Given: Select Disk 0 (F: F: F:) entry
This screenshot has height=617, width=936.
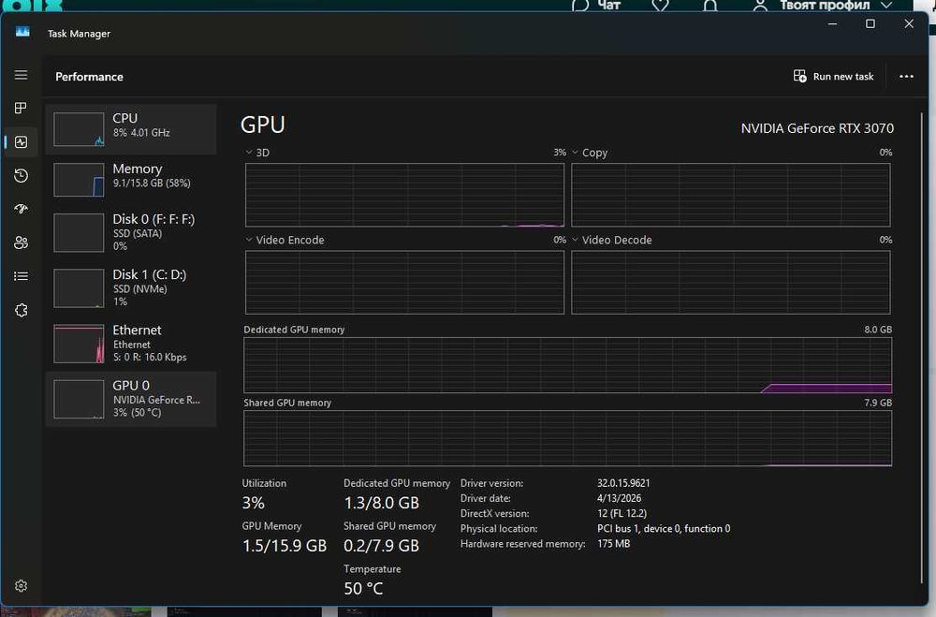Looking at the screenshot, I should [x=131, y=232].
